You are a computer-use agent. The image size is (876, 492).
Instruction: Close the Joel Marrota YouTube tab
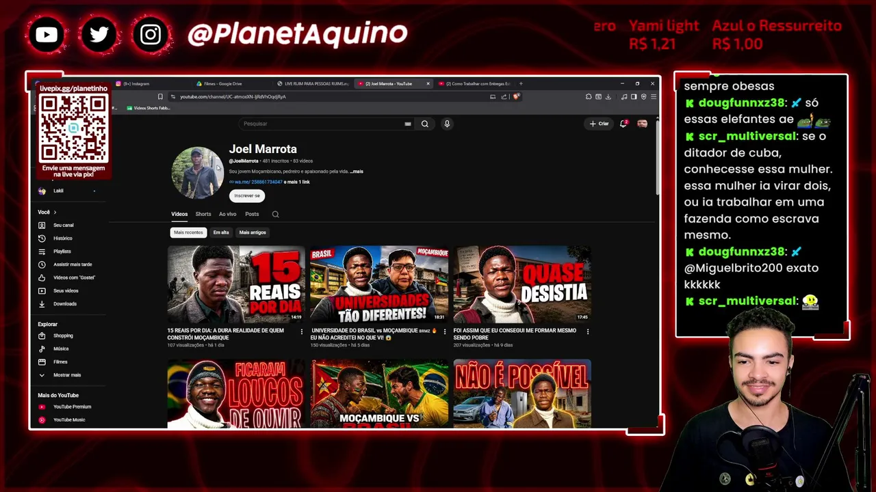[428, 83]
